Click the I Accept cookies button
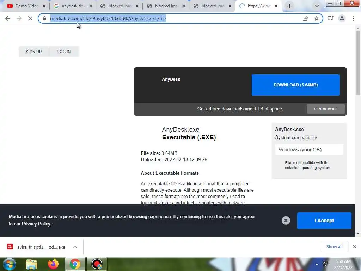 [324, 221]
